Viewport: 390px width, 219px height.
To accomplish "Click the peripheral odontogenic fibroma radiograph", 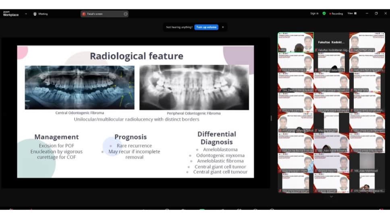I will (x=194, y=87).
